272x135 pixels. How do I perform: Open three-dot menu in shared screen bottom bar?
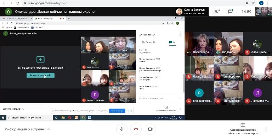pos(181,109)
